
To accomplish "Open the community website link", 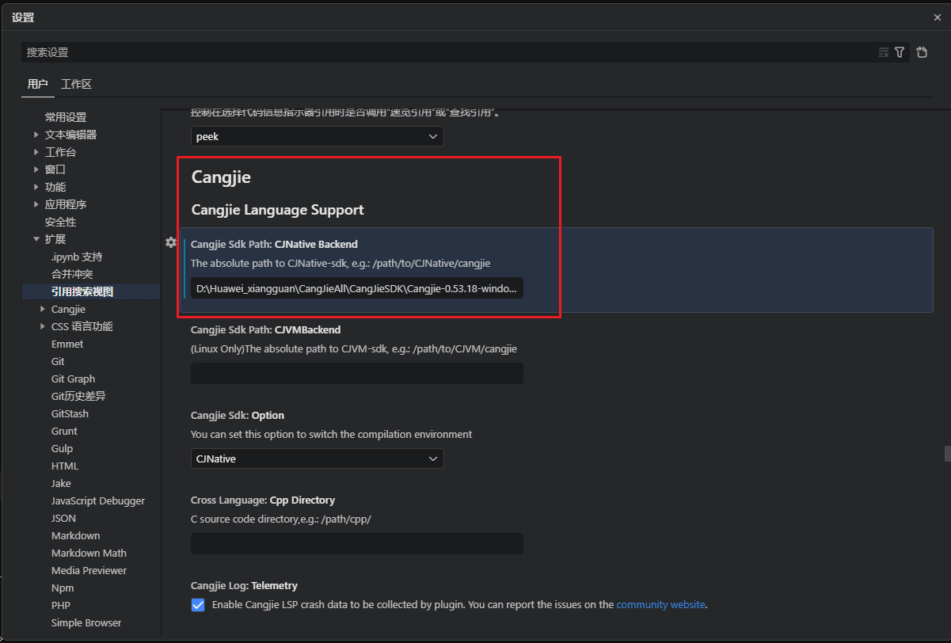I will [660, 604].
